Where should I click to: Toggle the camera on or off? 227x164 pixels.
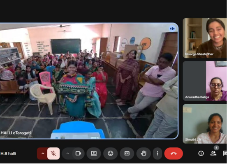pos(78,153)
